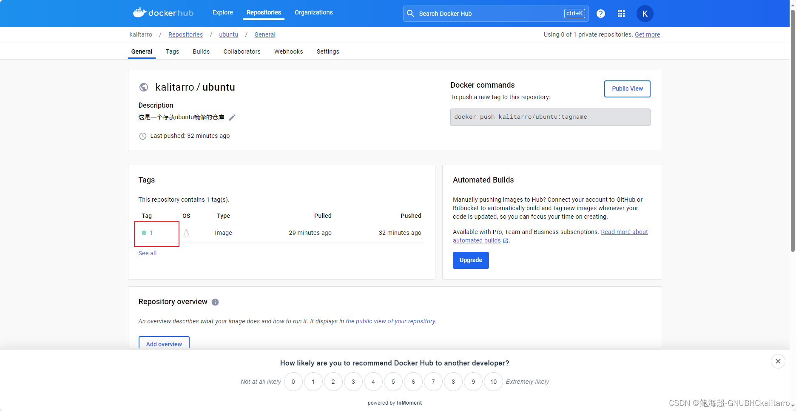Click the '32 minutes ago' pushed cell

[400, 233]
